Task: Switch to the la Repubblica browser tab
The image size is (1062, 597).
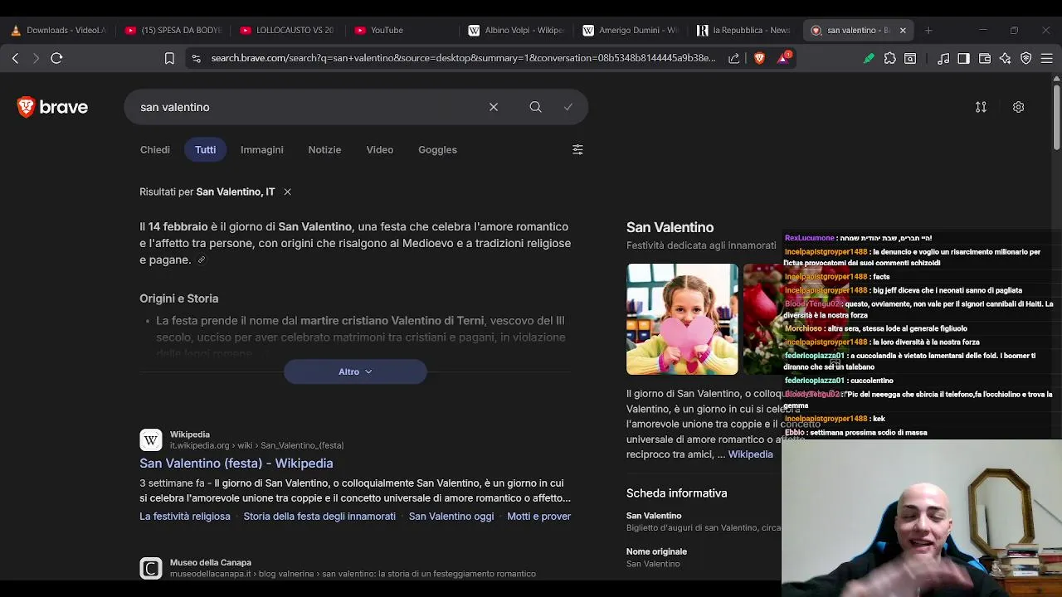Action: (745, 30)
